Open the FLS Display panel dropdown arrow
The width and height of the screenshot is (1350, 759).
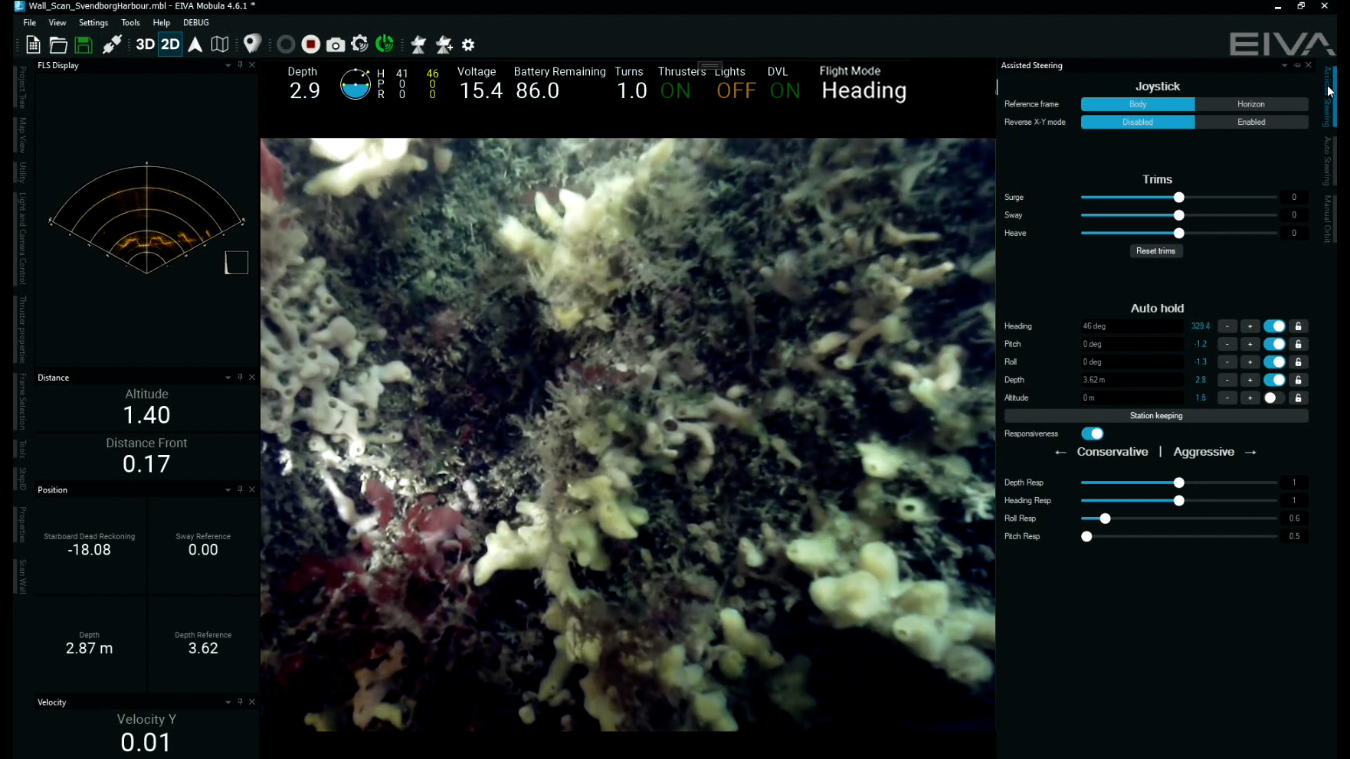[228, 66]
